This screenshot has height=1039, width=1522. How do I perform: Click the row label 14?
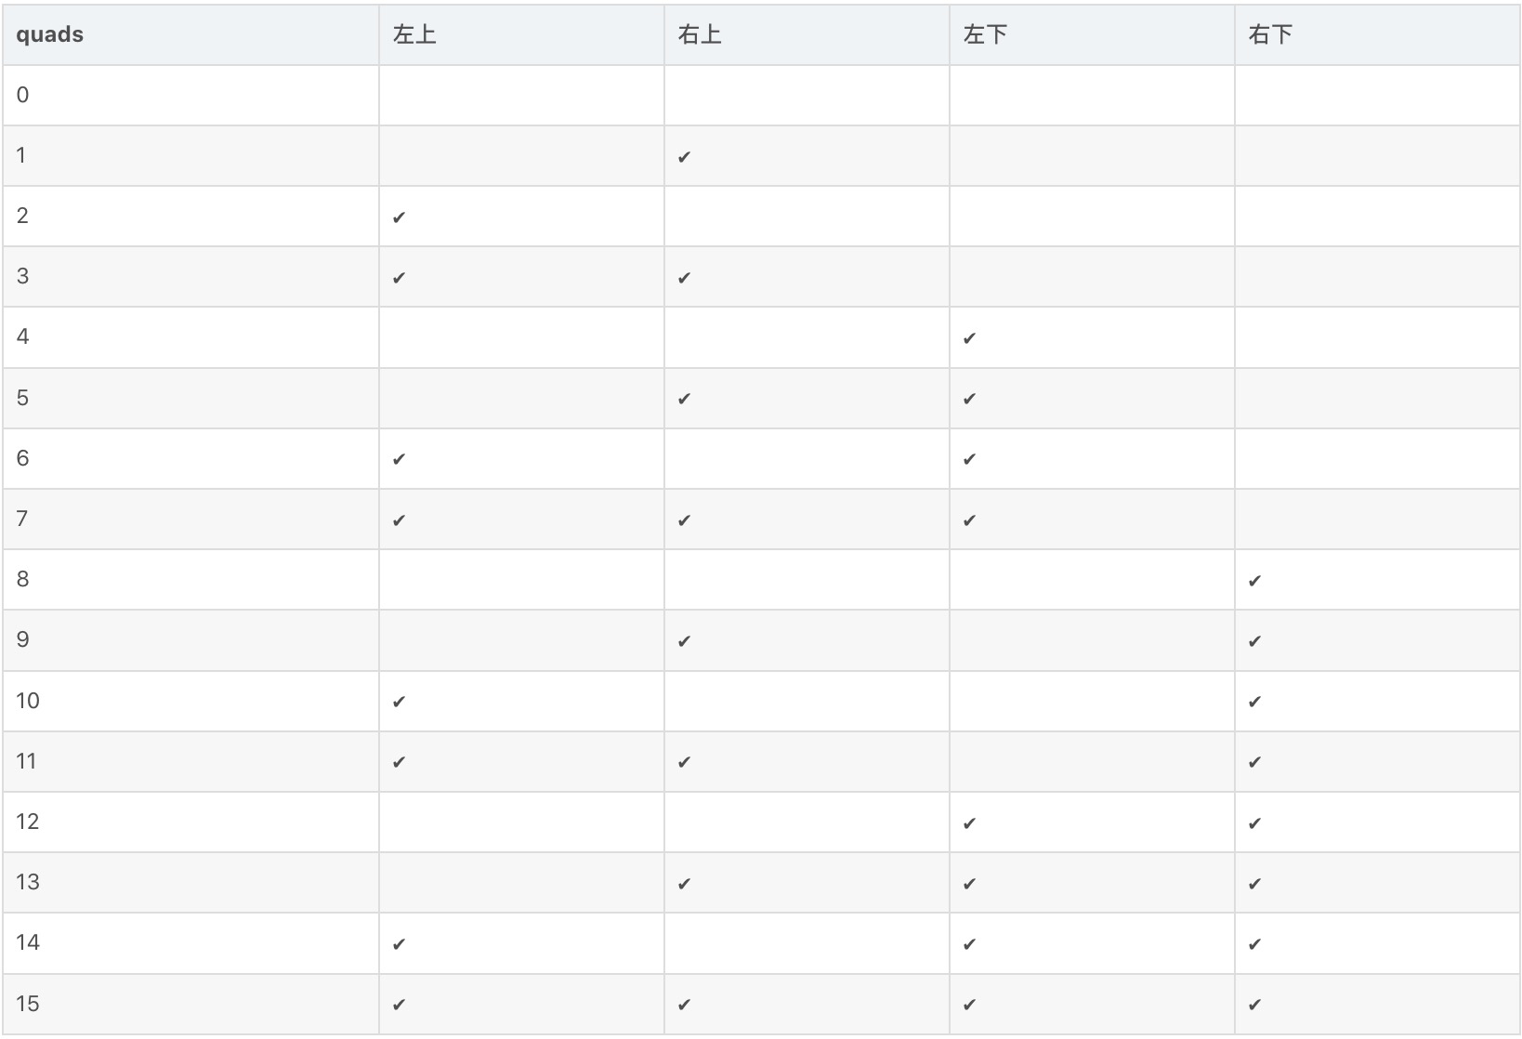(x=28, y=942)
